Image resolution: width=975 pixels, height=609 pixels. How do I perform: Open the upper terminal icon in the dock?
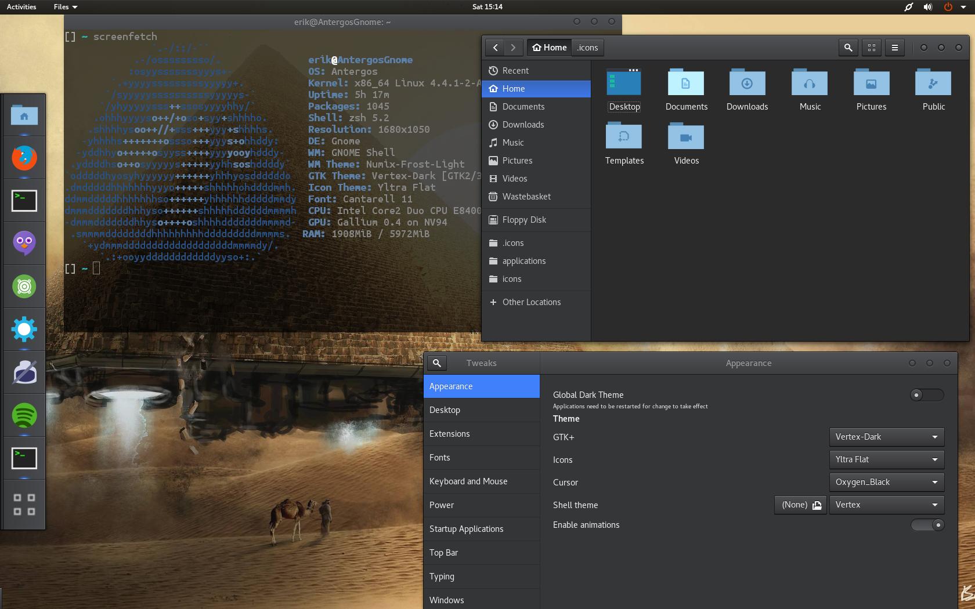(24, 201)
